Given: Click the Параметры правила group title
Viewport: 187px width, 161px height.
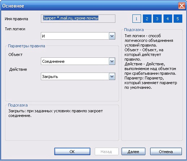Looking at the screenshot, I should click(26, 46).
